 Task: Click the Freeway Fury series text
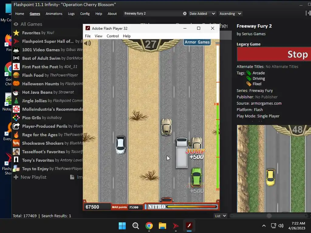coord(261,90)
